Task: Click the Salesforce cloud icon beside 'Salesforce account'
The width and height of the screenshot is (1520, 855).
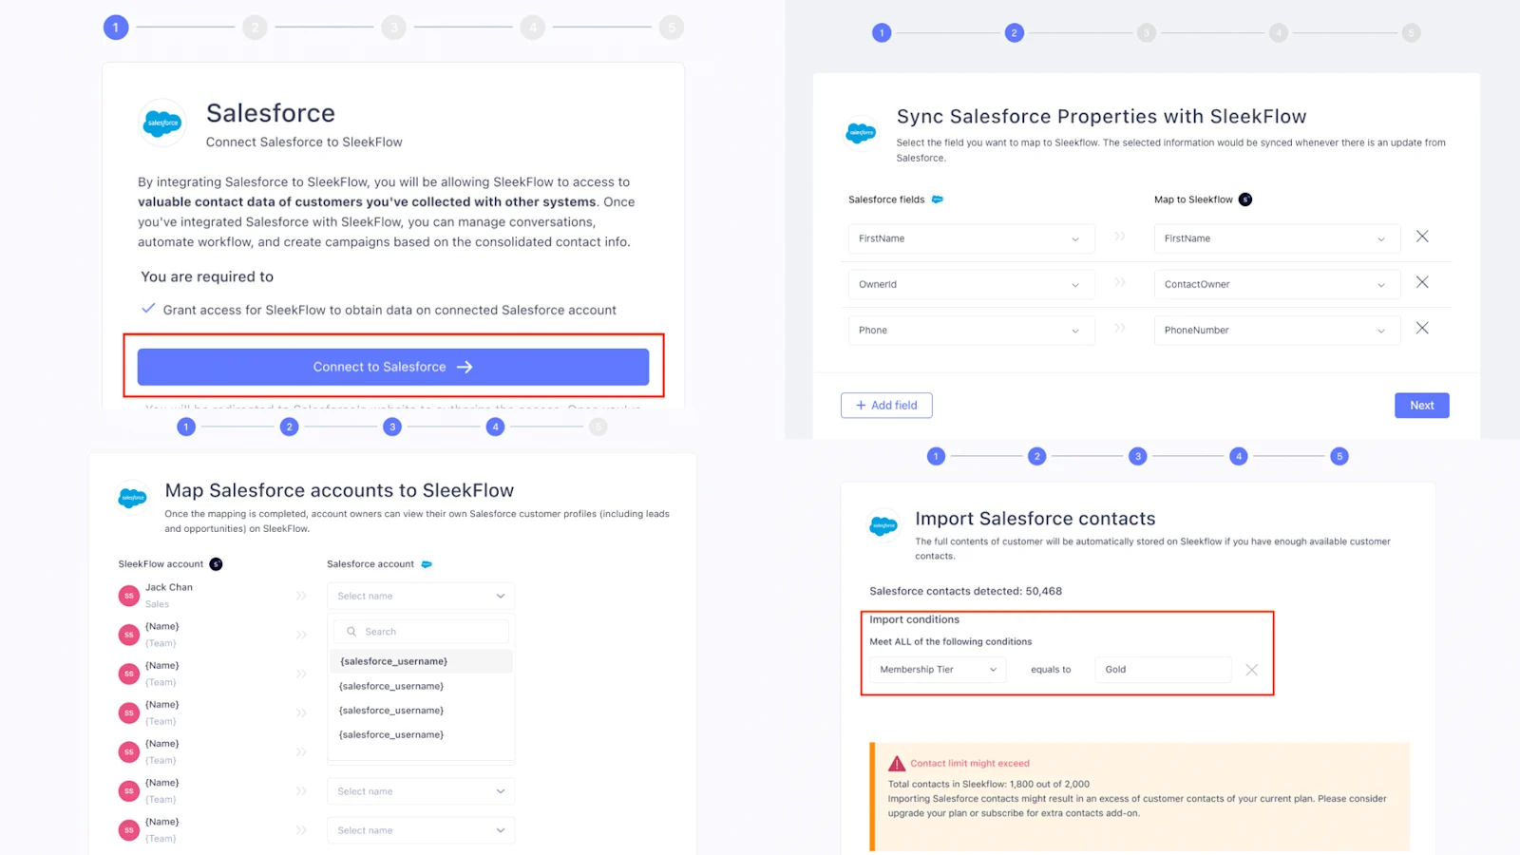Action: (x=425, y=562)
